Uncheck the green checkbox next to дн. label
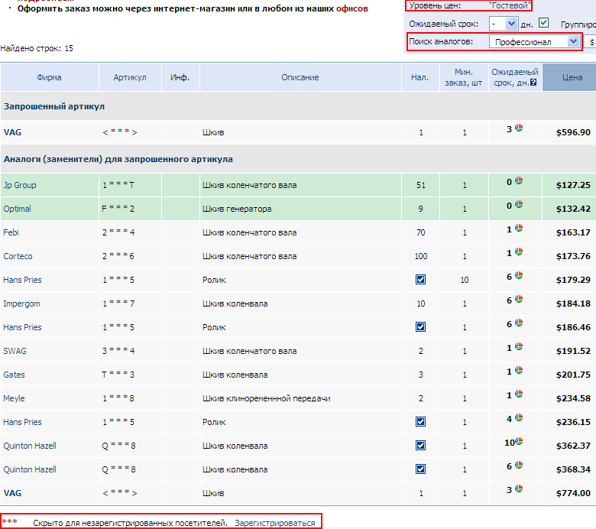This screenshot has width=596, height=529. point(543,23)
